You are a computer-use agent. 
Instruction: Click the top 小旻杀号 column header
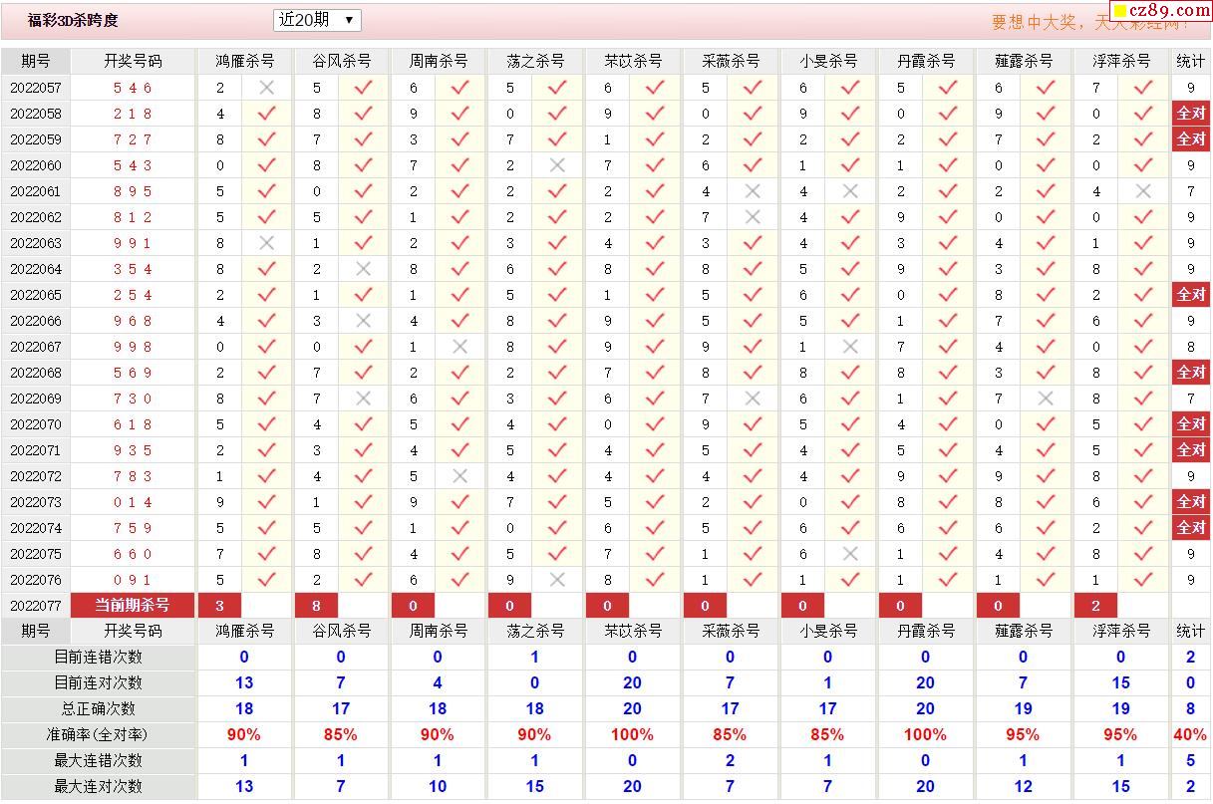click(x=828, y=61)
